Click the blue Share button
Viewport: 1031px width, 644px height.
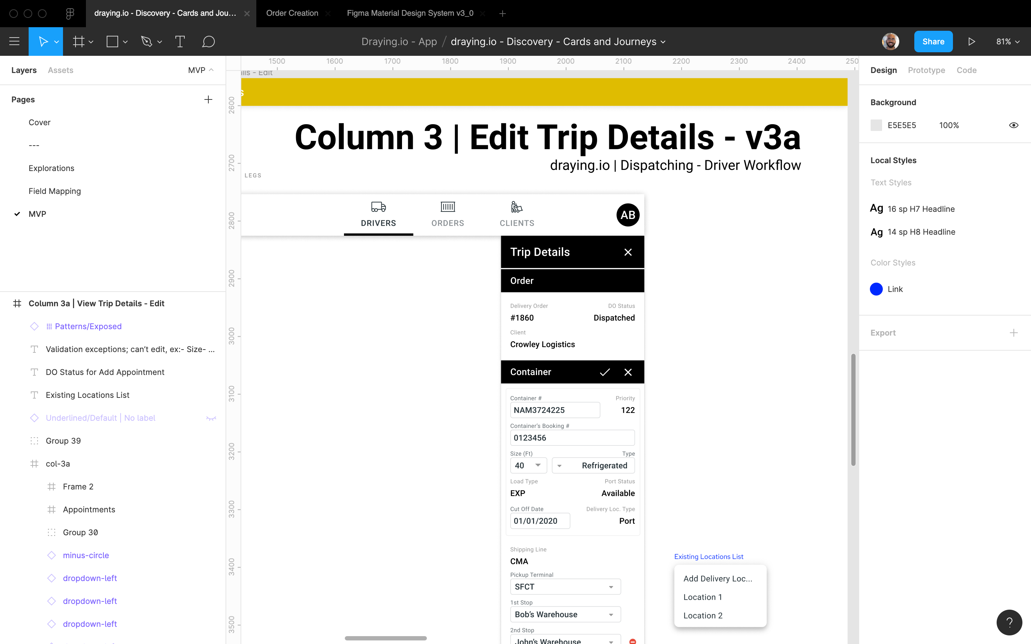tap(933, 42)
